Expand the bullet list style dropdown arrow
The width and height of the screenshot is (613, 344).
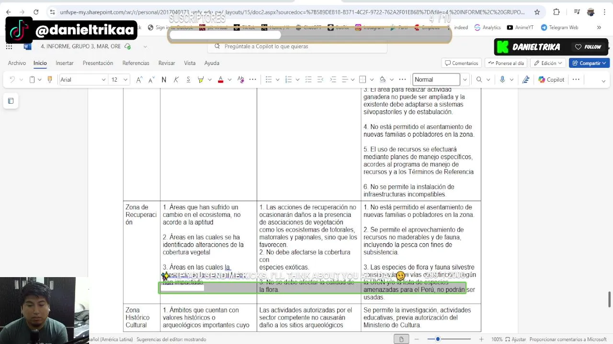pyautogui.click(x=277, y=80)
